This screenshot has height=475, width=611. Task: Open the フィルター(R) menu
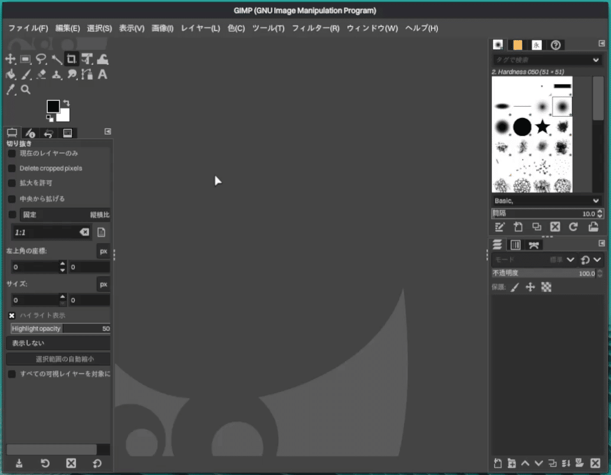click(316, 28)
